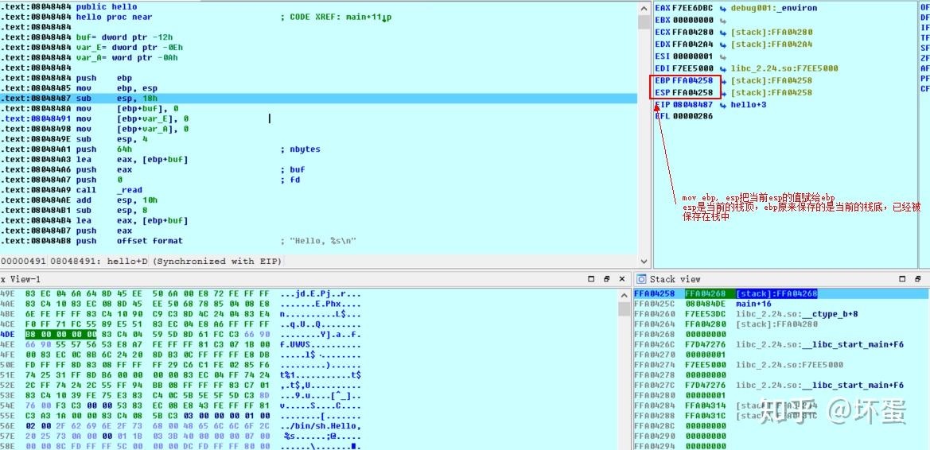Select the EBX value 00000000
This screenshot has height=450, width=930.
[693, 20]
